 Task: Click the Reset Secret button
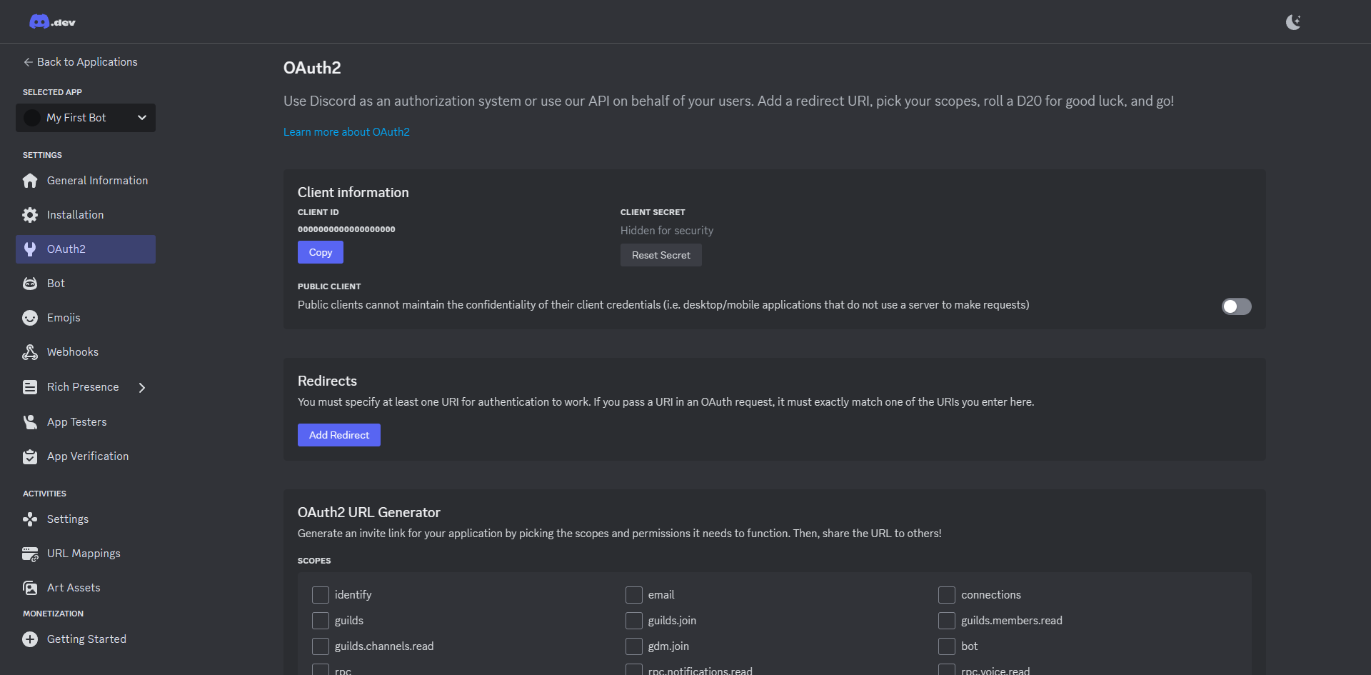click(661, 255)
